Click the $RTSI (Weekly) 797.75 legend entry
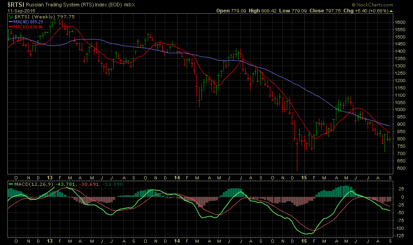This screenshot has width=413, height=245. point(45,17)
